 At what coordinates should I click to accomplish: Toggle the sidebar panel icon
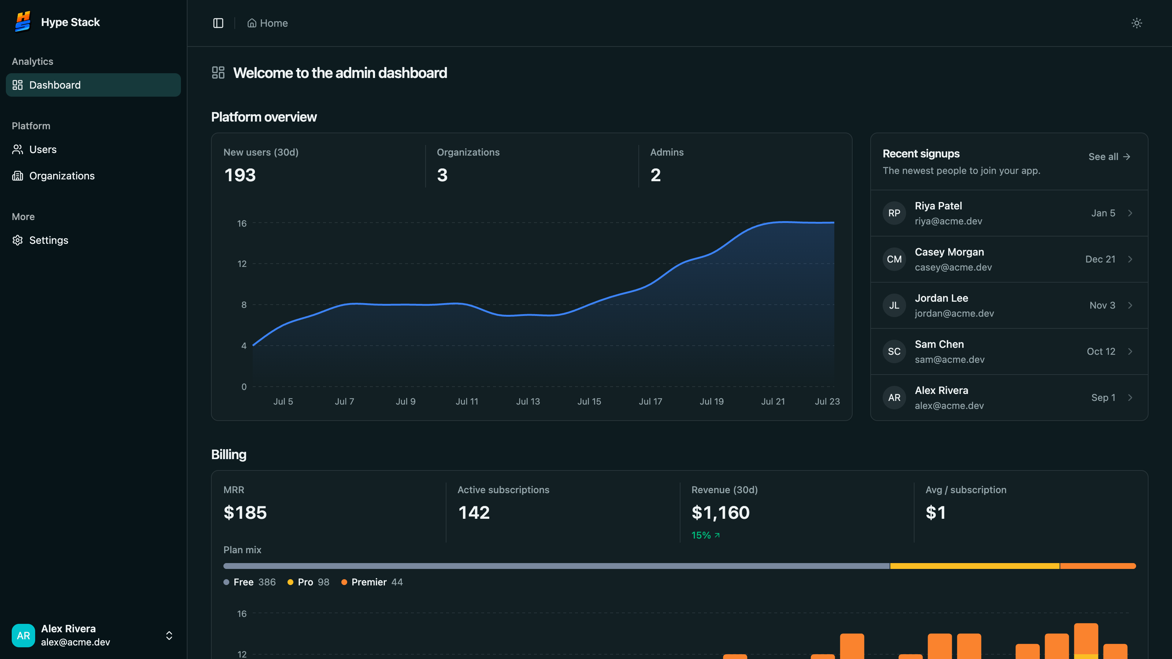[218, 23]
